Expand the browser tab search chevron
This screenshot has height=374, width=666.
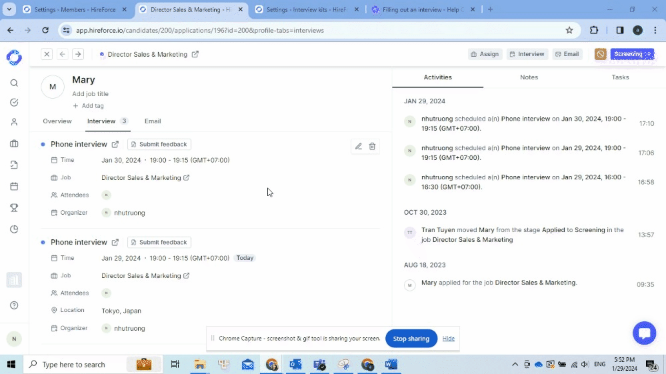[9, 9]
